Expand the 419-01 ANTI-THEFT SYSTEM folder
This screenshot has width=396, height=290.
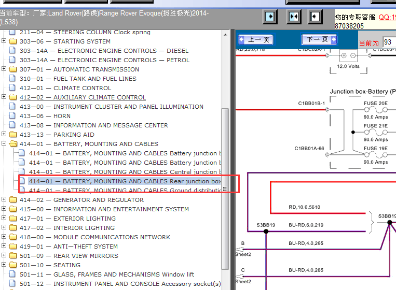(x=4, y=246)
